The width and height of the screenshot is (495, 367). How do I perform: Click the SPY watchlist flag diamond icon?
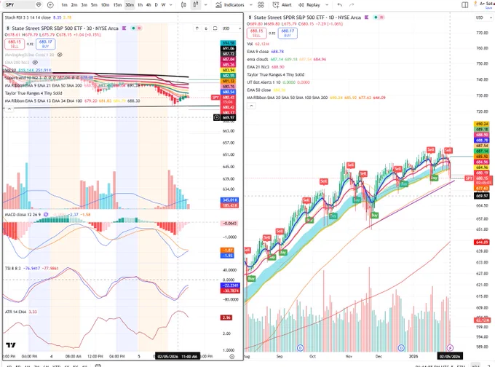[39, 5]
